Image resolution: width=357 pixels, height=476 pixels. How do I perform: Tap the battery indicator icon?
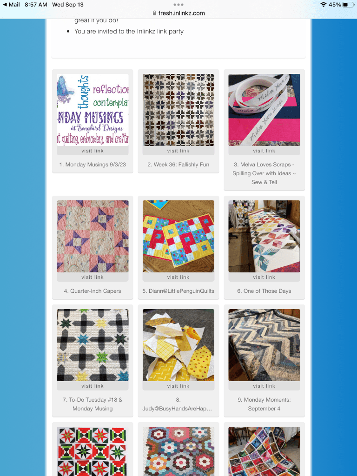[348, 5]
